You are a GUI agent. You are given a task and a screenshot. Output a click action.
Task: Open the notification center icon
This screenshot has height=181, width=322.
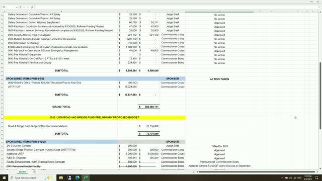[x=316, y=177]
